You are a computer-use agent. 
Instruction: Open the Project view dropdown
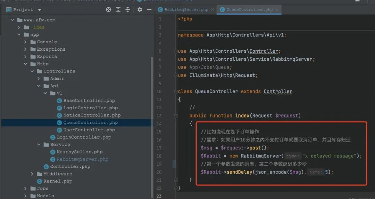pyautogui.click(x=39, y=10)
